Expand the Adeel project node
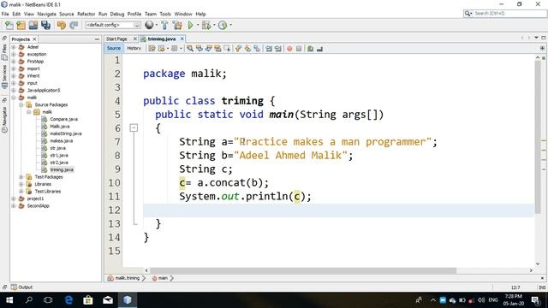The height and width of the screenshot is (308, 548). click(x=14, y=47)
